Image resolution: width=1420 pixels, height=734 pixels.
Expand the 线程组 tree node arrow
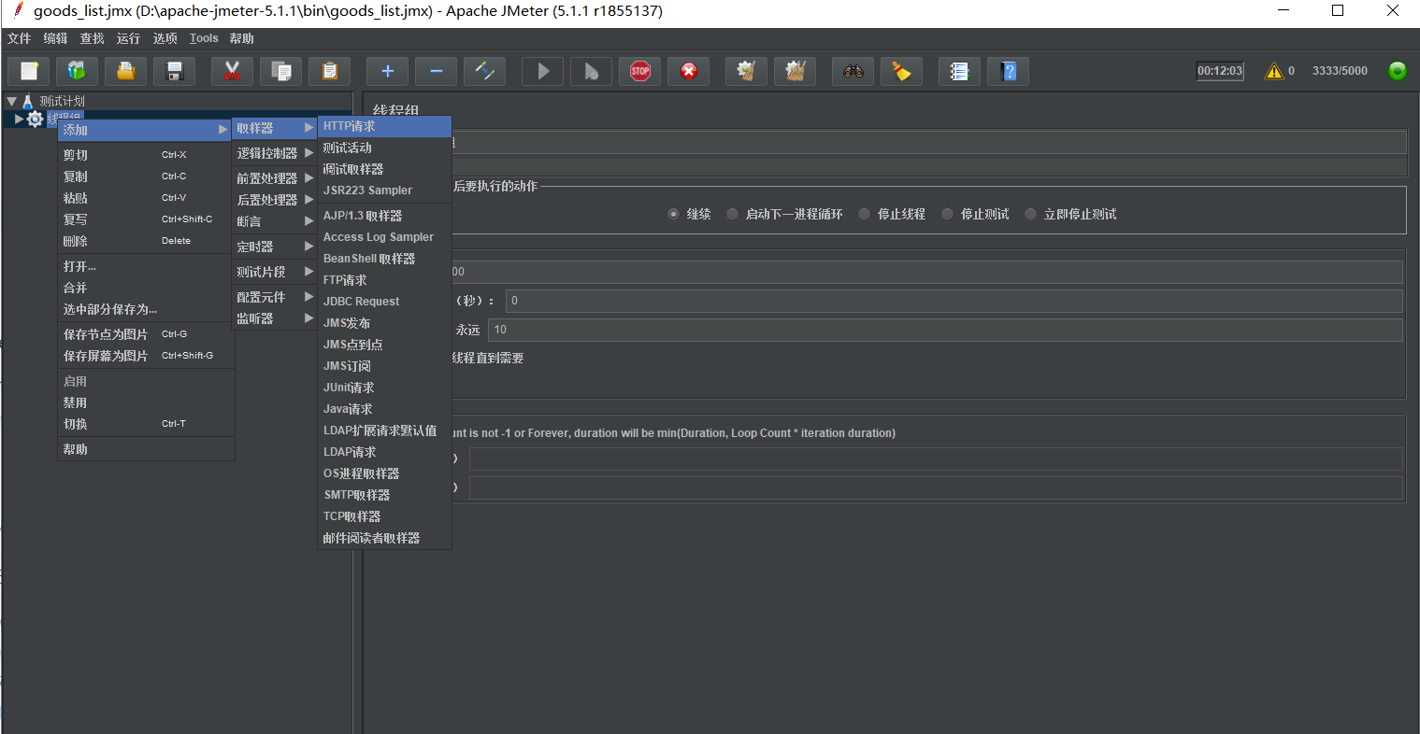(19, 119)
